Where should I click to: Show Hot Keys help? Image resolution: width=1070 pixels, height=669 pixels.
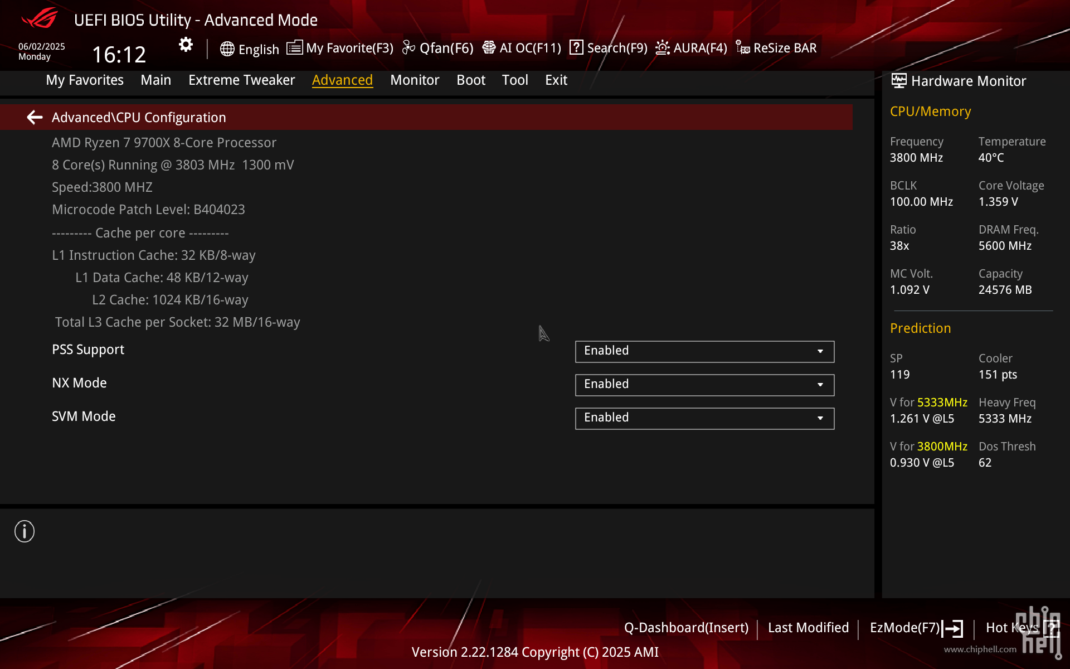[x=1012, y=628]
